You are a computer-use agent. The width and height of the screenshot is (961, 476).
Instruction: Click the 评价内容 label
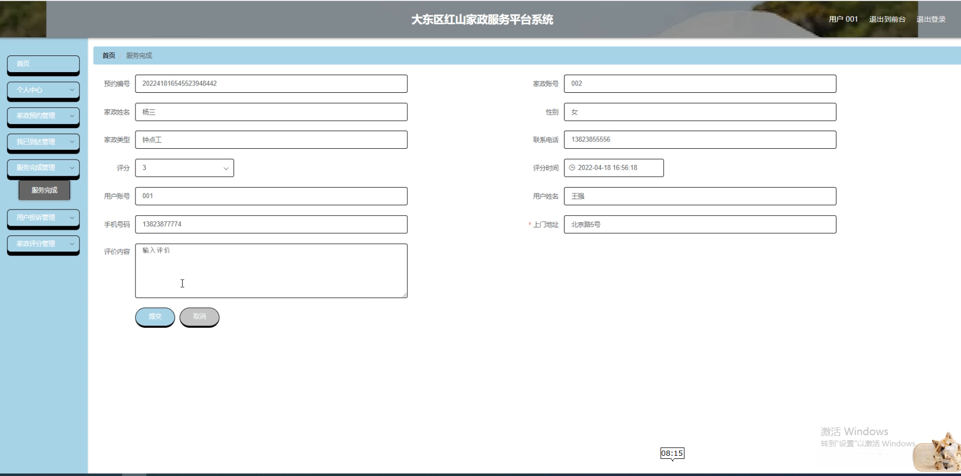click(117, 252)
